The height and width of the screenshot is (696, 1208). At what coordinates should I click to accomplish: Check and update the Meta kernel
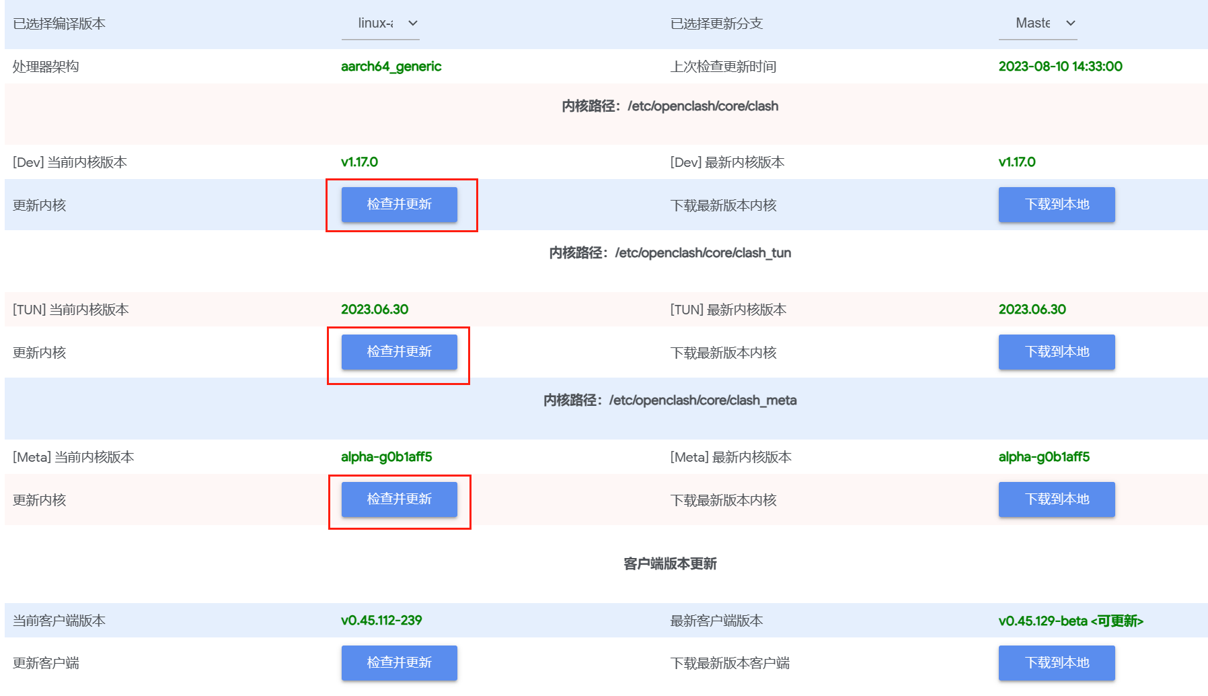[x=400, y=499]
